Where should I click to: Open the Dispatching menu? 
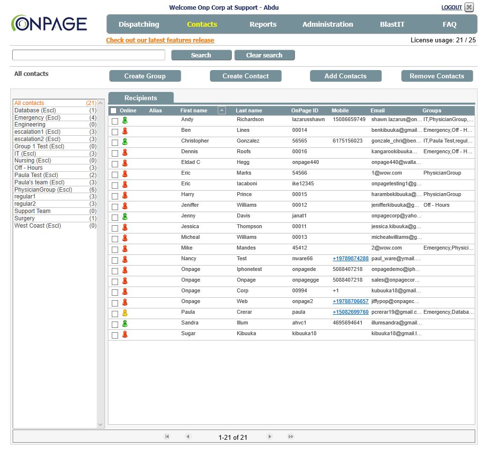[x=139, y=24]
